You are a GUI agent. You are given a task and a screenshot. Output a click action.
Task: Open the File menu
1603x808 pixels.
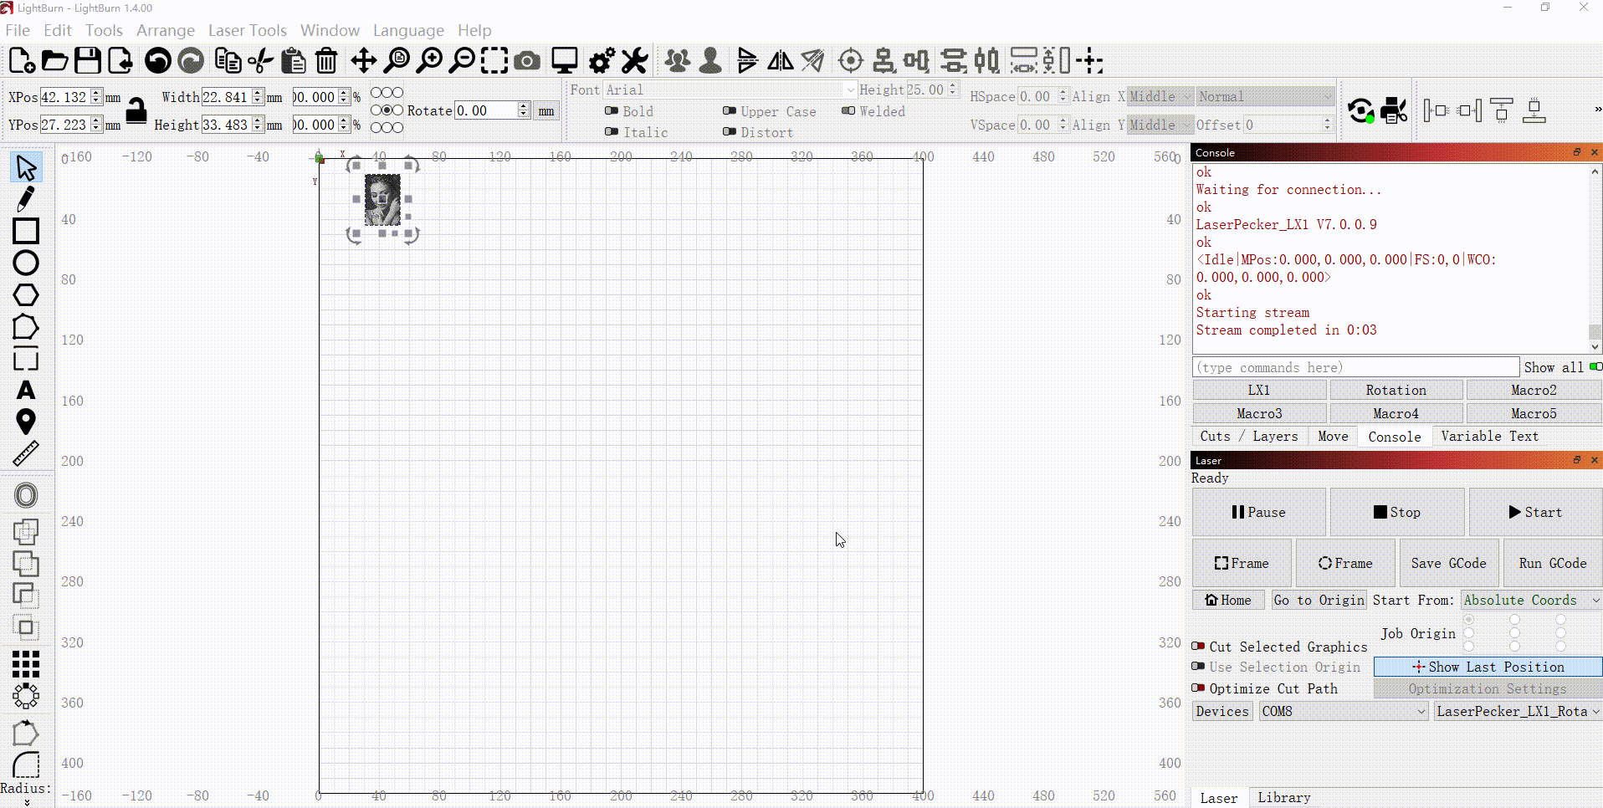[18, 30]
